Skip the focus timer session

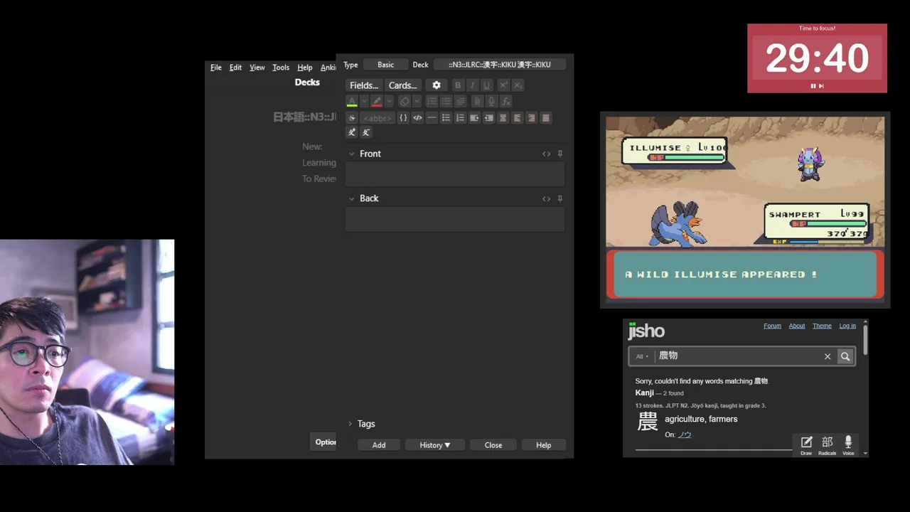(x=821, y=86)
